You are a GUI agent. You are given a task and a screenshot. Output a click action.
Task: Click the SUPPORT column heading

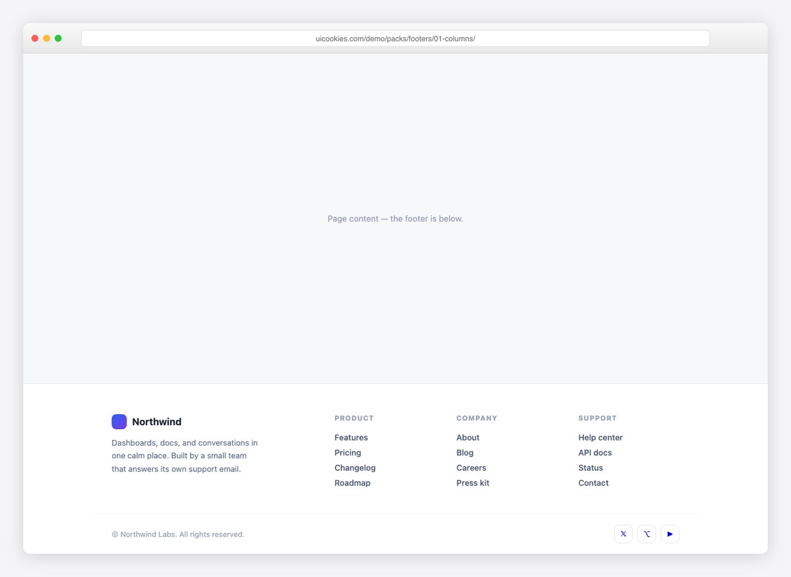[x=598, y=418]
